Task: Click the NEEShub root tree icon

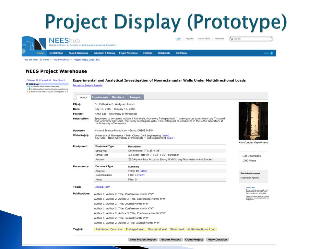Action: click(x=27, y=84)
